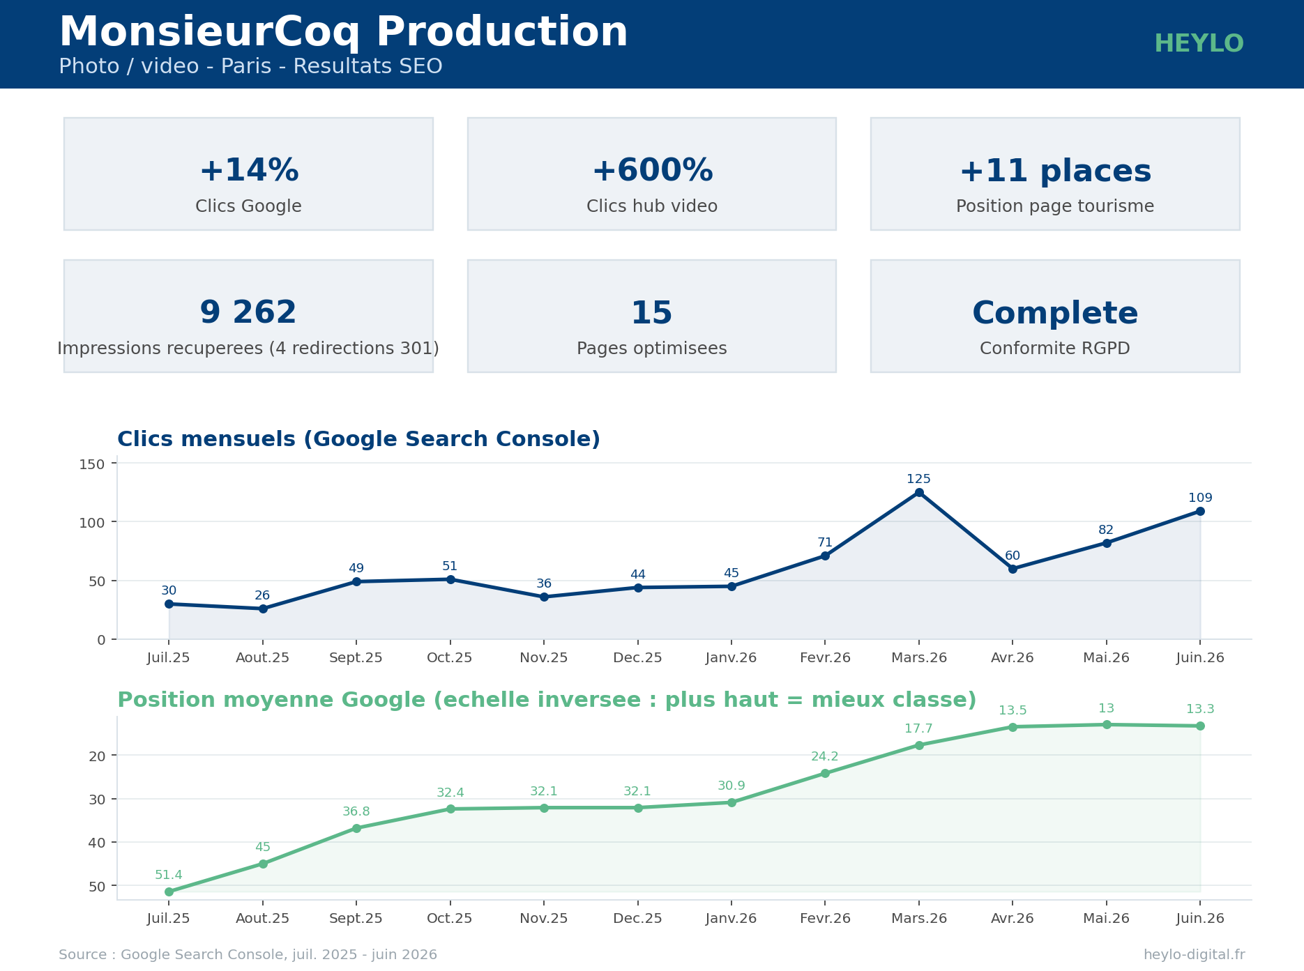
Task: Select the Fevr.26 position point at 24.2
Action: pyautogui.click(x=825, y=773)
